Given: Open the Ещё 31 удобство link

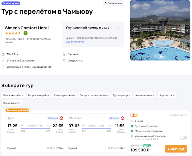Looking at the screenshot, I should click(x=75, y=42).
